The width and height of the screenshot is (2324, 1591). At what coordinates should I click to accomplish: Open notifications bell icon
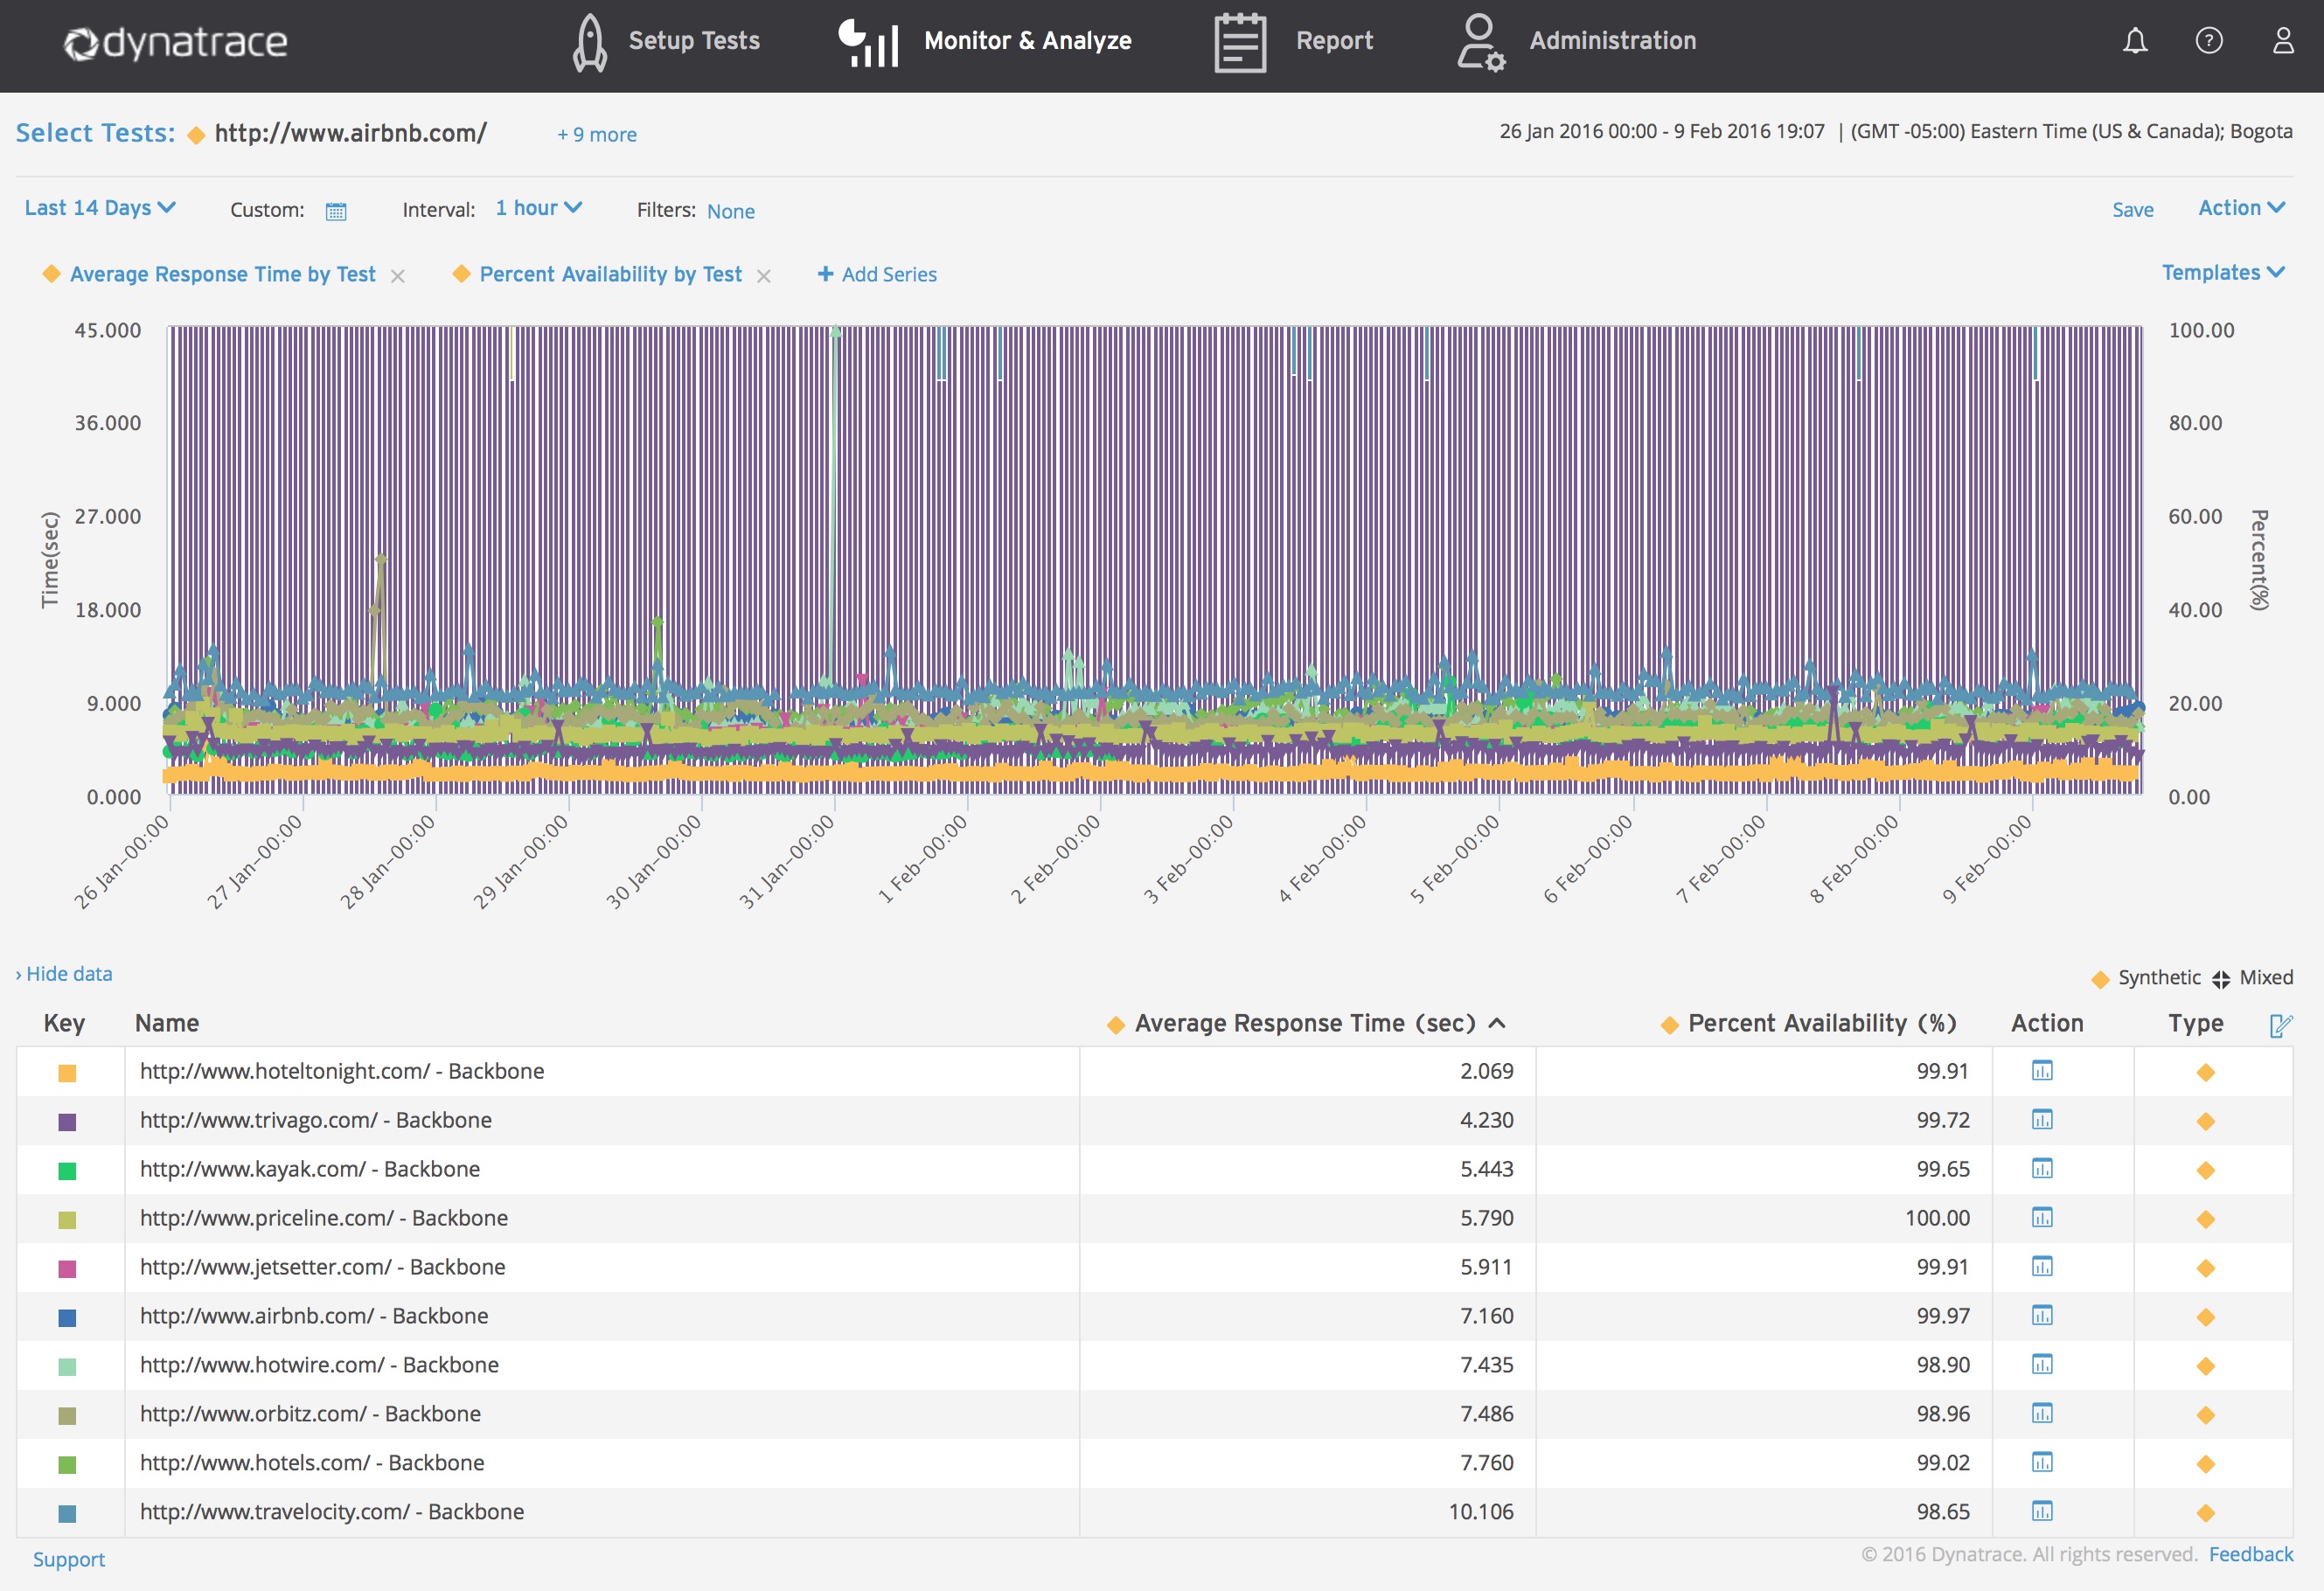pos(2135,41)
